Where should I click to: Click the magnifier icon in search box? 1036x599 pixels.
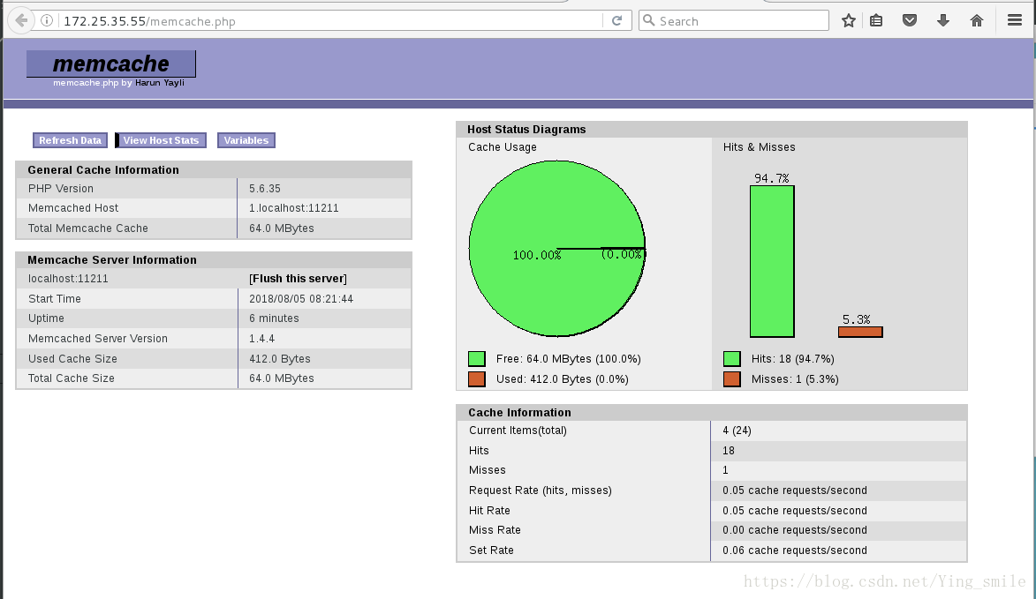point(649,20)
